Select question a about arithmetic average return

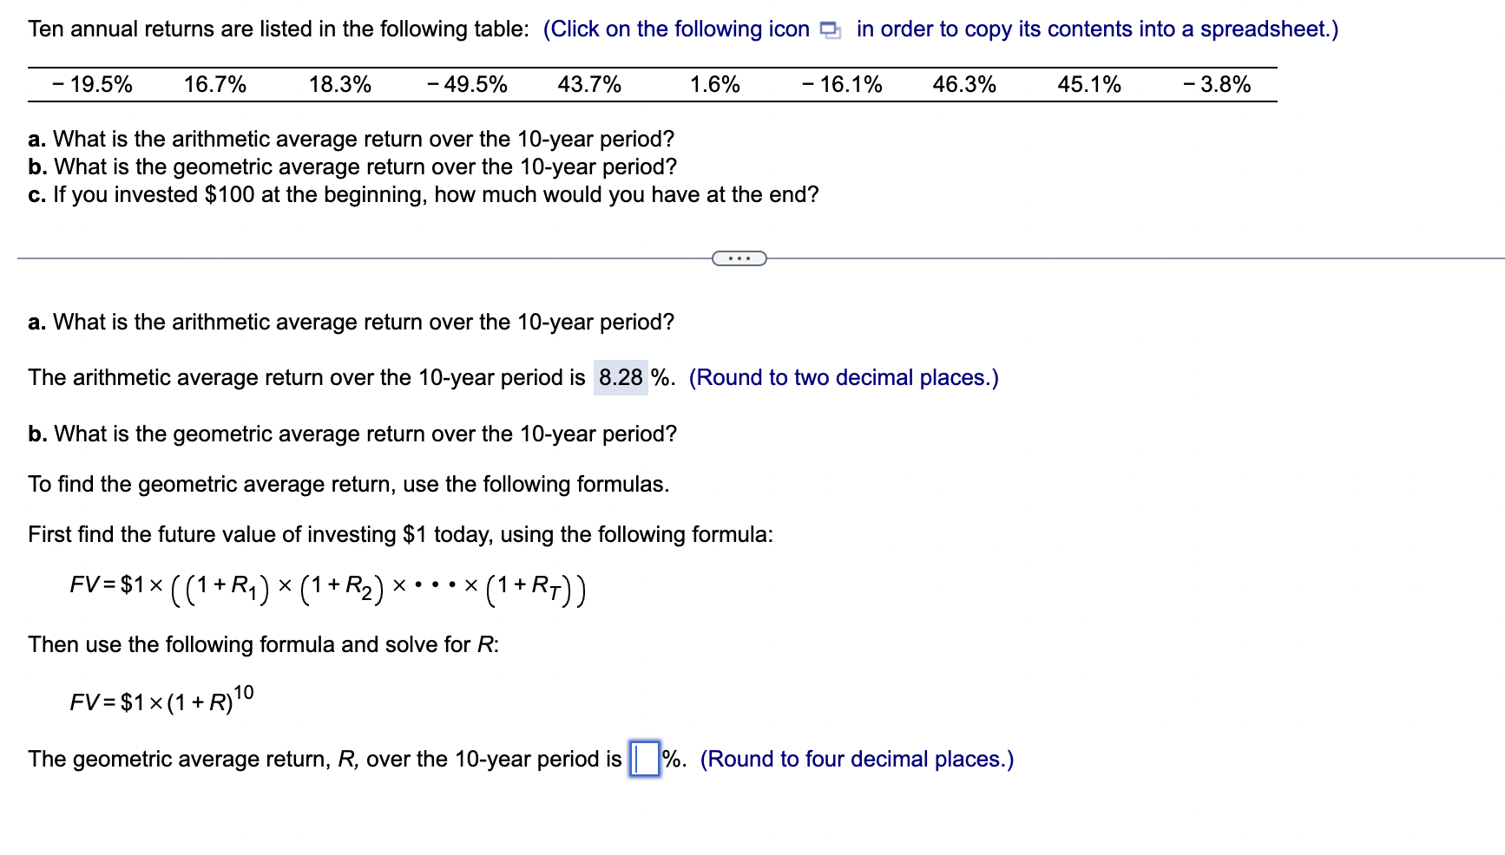[x=351, y=139]
